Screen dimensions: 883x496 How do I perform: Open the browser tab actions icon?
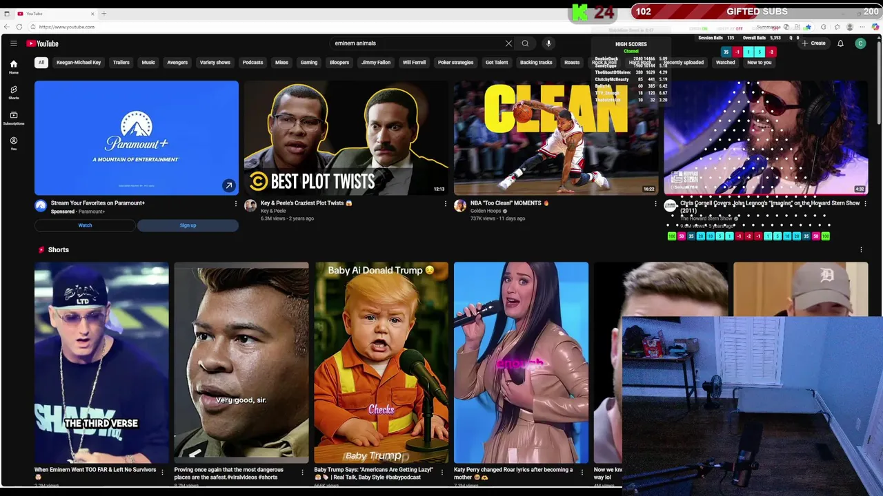(x=7, y=14)
